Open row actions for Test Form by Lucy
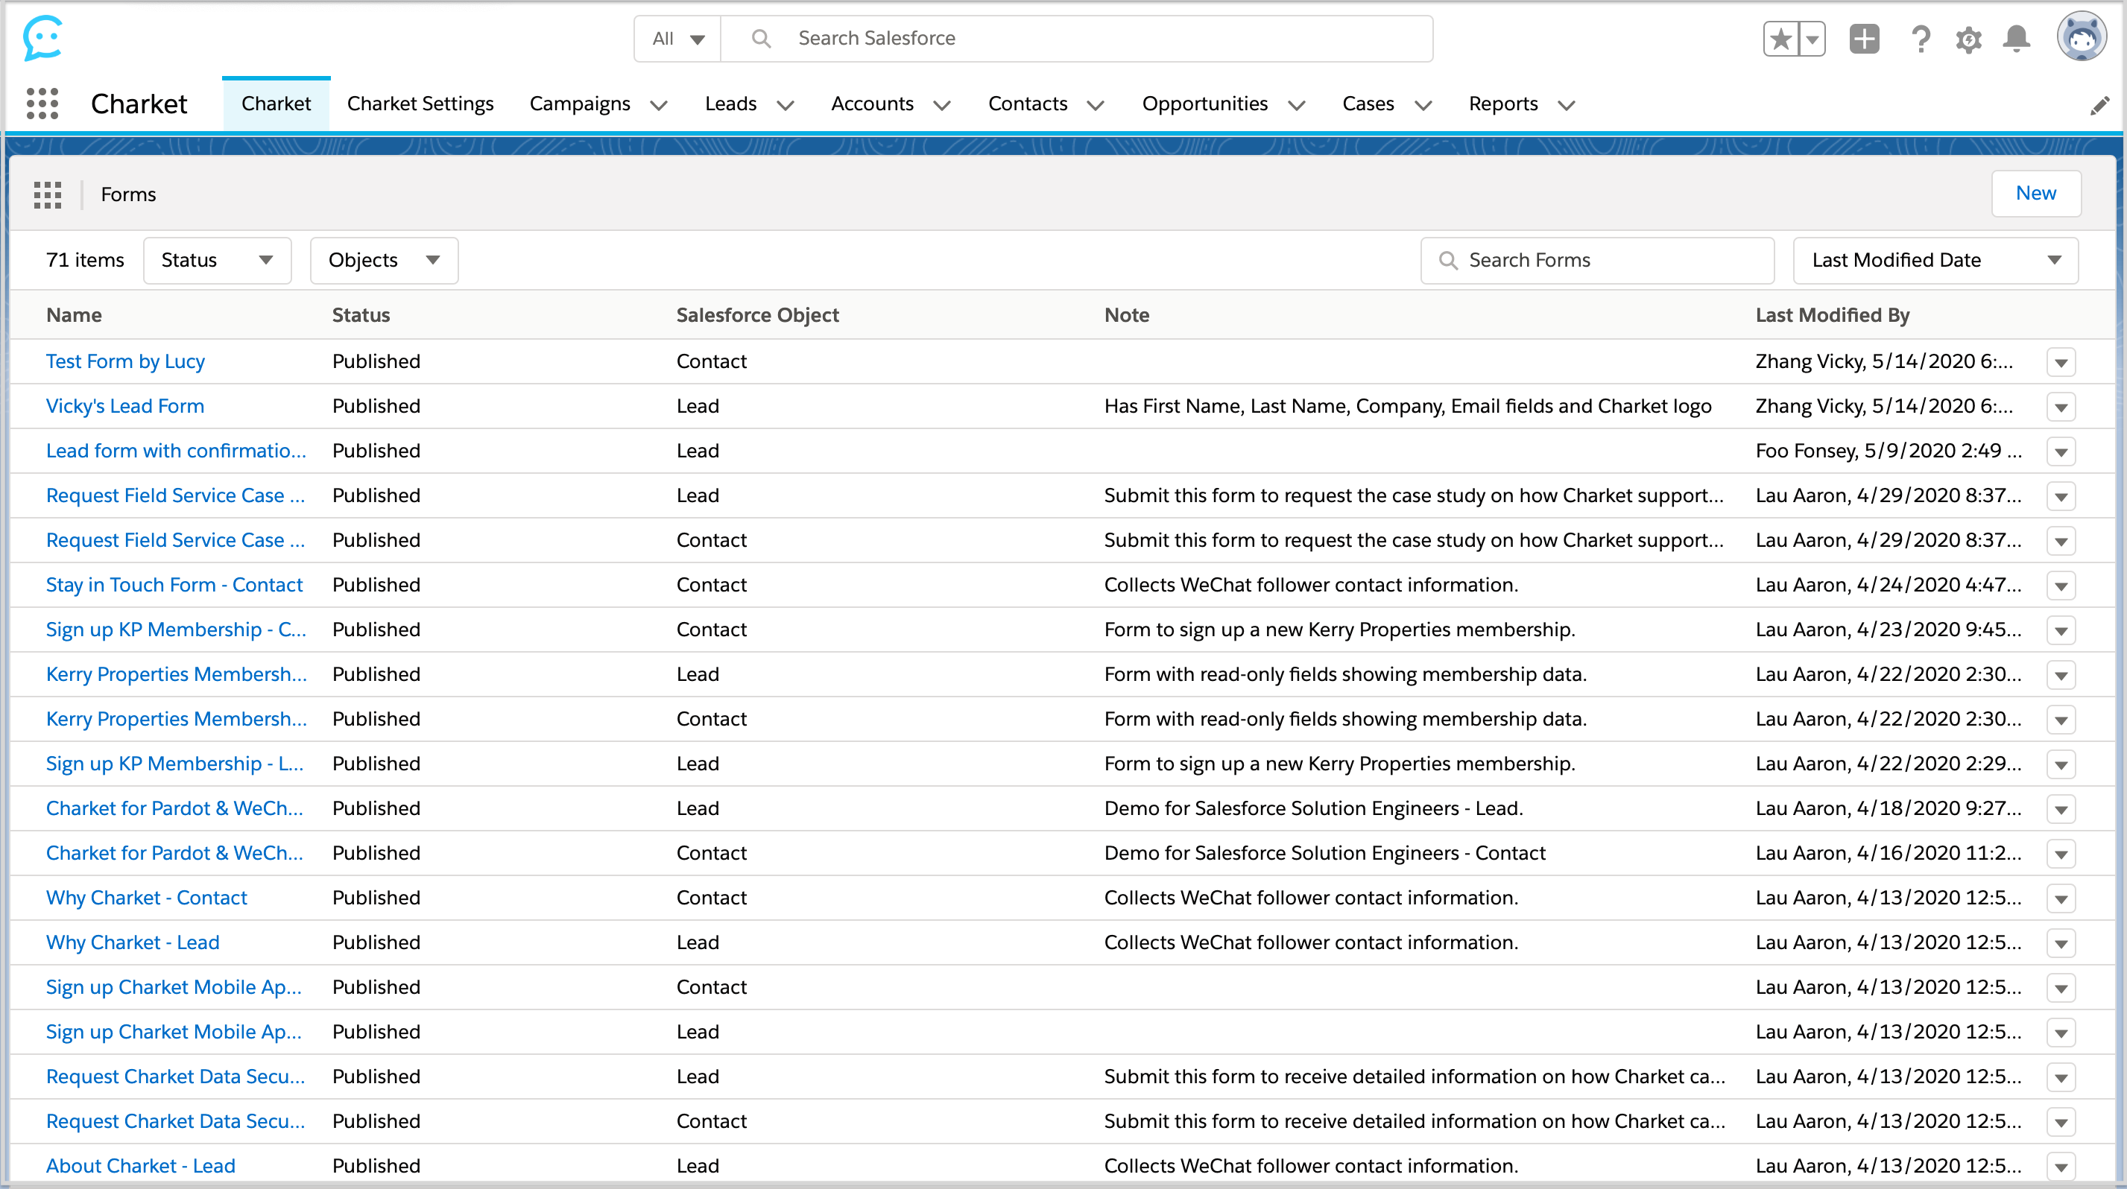The width and height of the screenshot is (2127, 1189). click(2061, 363)
